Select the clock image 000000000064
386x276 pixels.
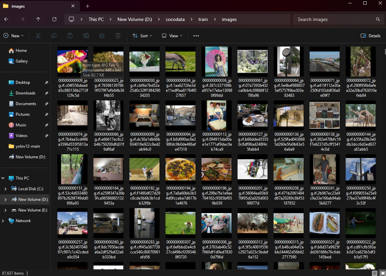pos(289,61)
